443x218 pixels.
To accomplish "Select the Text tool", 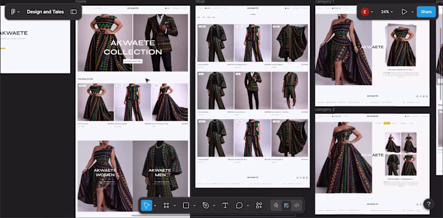I will click(x=225, y=205).
